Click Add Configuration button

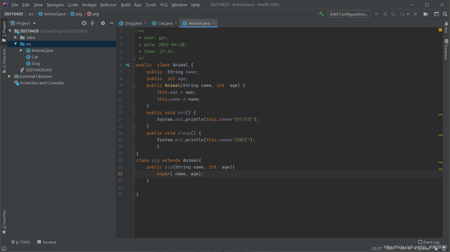[349, 14]
